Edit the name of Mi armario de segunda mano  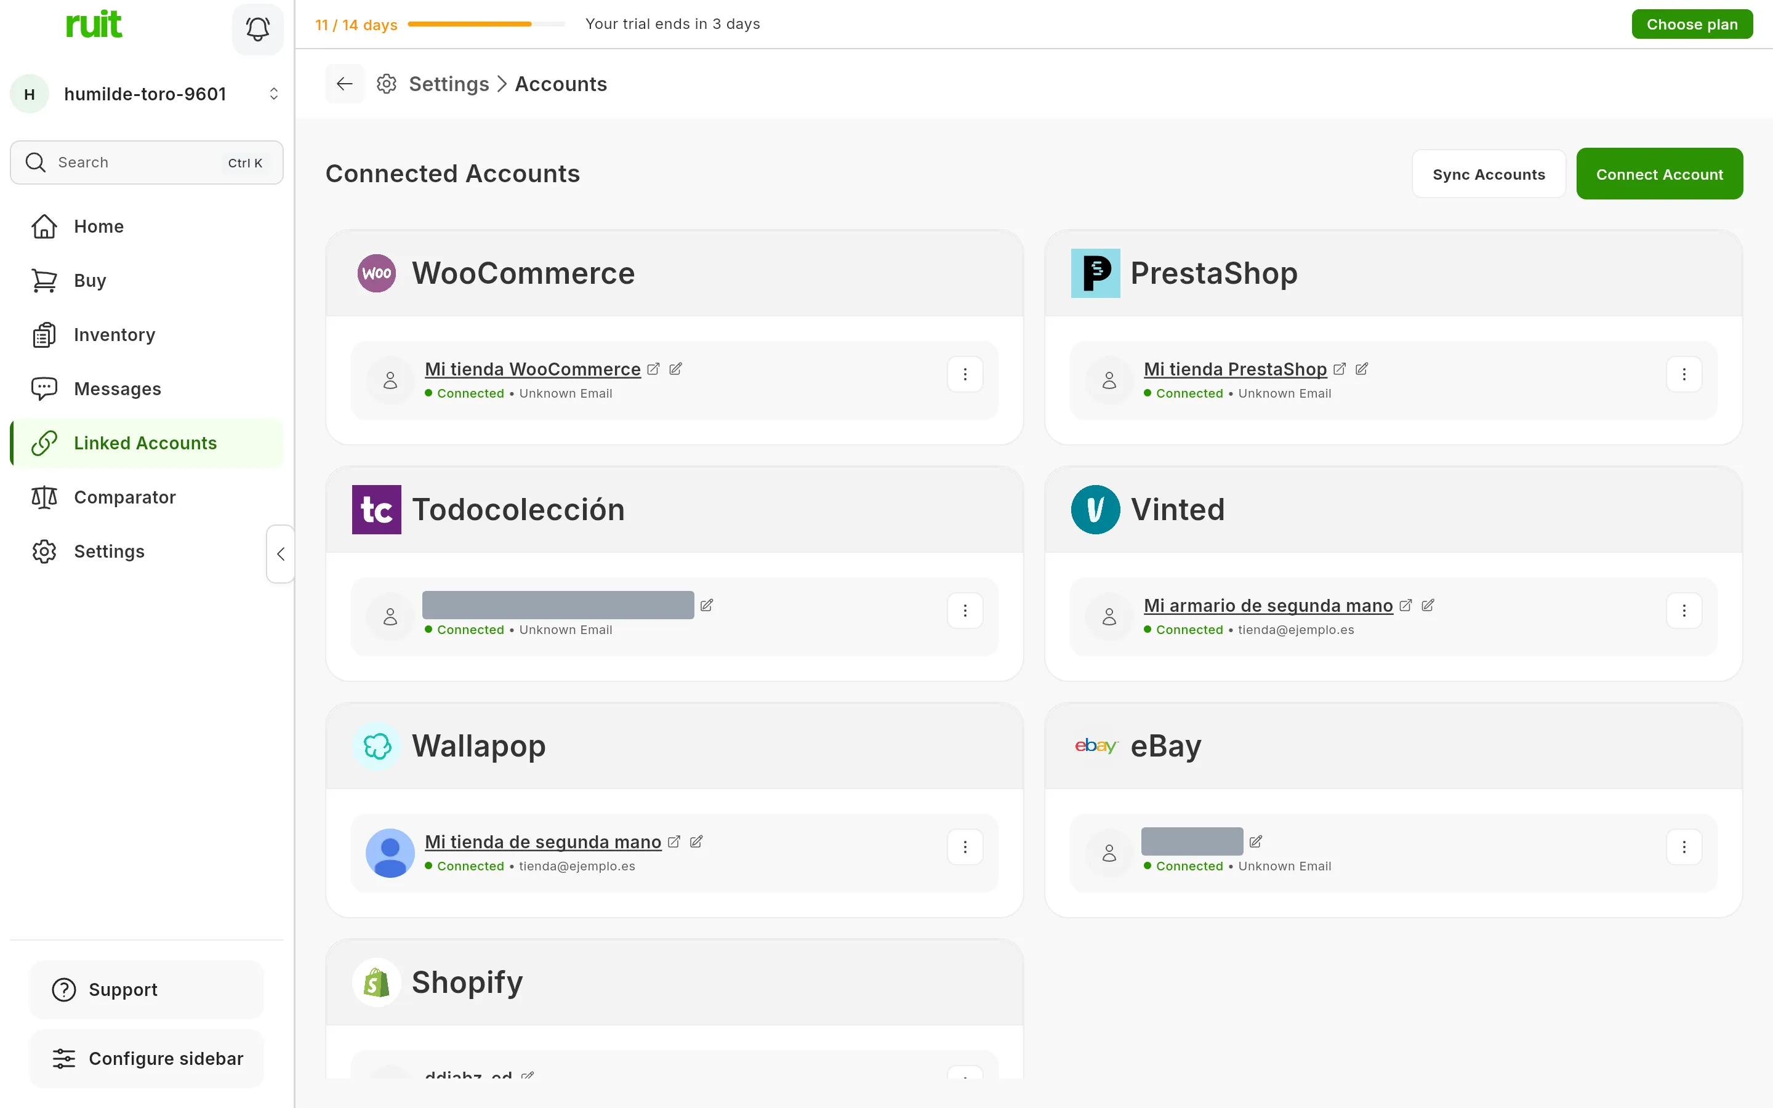(1427, 605)
